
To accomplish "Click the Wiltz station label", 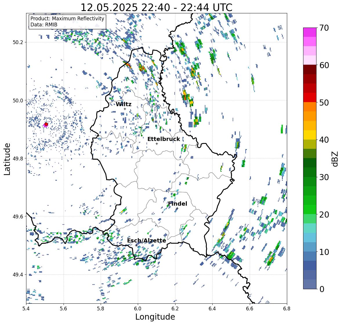I will 124,104.
